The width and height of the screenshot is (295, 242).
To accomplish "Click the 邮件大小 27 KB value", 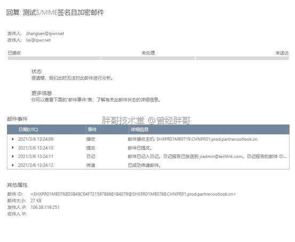I will [x=36, y=200].
